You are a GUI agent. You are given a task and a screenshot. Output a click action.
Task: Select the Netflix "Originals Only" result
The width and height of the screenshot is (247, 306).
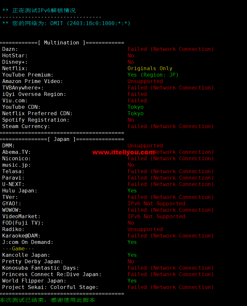pos(150,68)
